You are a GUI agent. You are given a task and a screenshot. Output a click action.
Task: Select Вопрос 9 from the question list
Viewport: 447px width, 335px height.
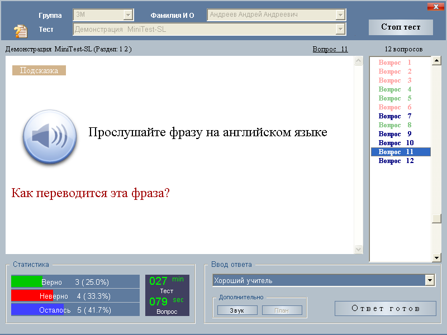395,134
